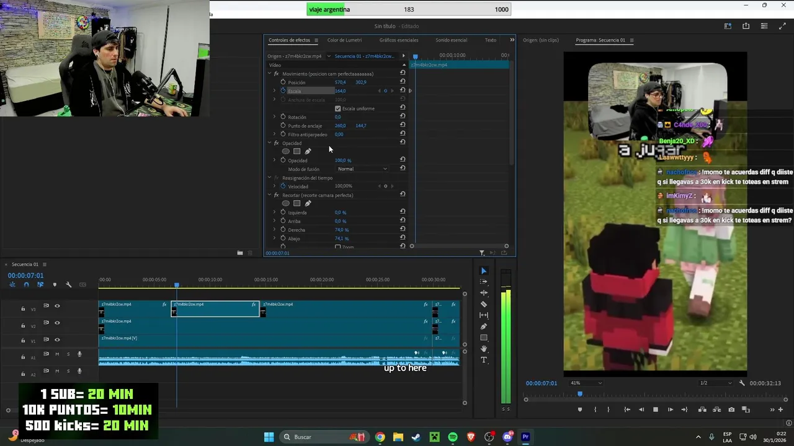The image size is (794, 446).
Task: Draw pen mask under Recortar
Action: (308, 203)
